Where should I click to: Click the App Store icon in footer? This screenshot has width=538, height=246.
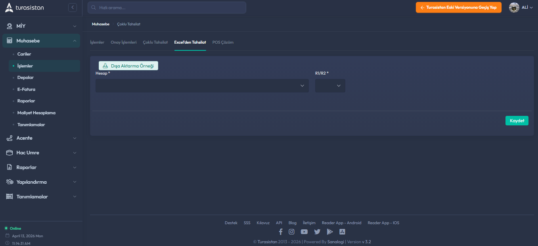pyautogui.click(x=342, y=232)
